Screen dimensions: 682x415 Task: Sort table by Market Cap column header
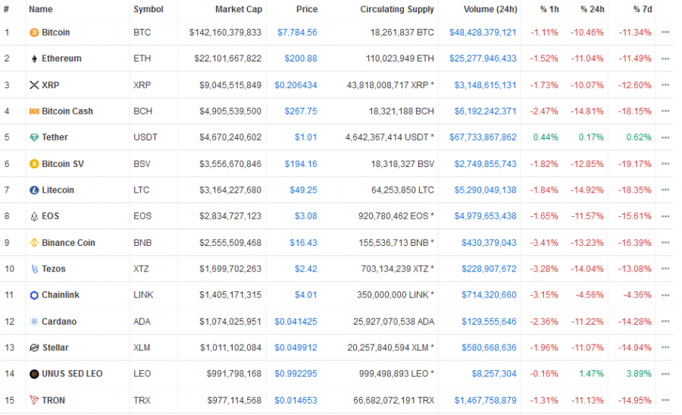pyautogui.click(x=239, y=9)
